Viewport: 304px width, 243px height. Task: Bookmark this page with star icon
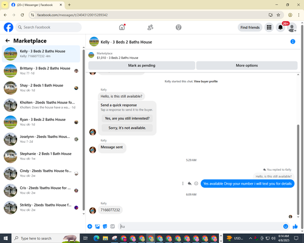[x=278, y=15]
